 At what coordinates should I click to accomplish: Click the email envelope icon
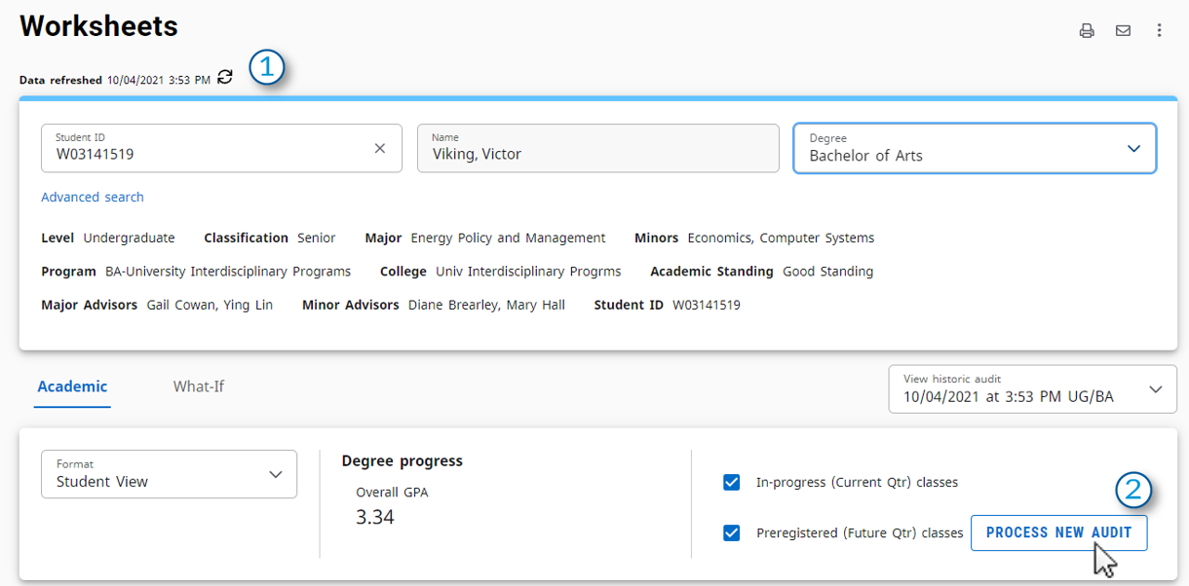(1123, 30)
